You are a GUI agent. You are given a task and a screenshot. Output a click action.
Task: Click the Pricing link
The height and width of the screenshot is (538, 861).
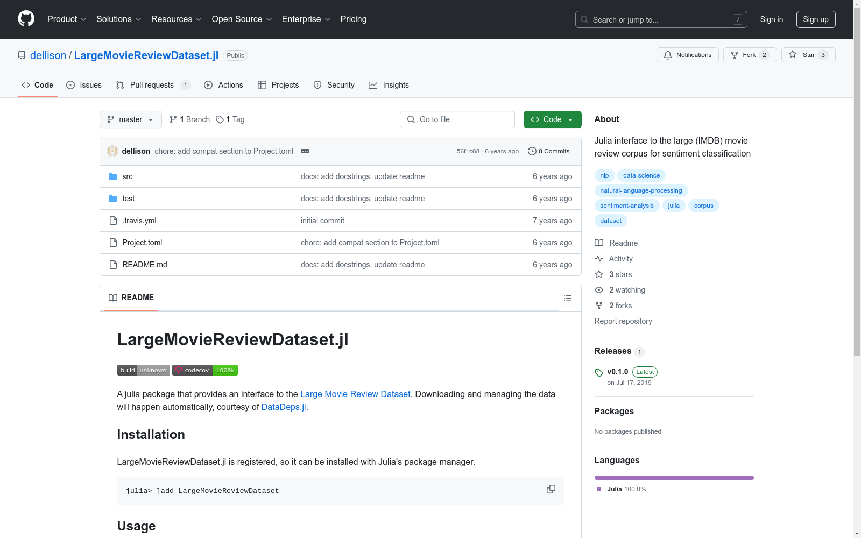354,19
